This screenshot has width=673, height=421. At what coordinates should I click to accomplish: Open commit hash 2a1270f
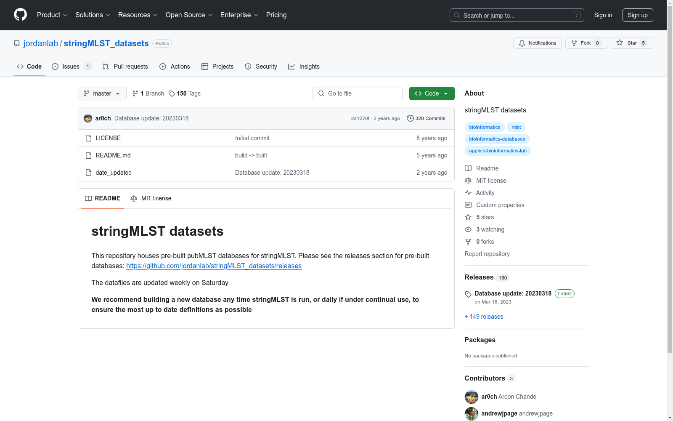point(360,118)
